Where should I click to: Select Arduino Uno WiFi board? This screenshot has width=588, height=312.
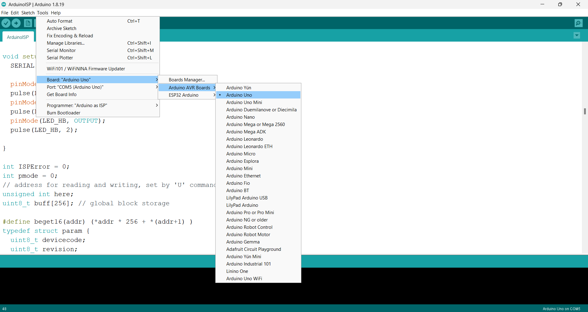[258, 279]
